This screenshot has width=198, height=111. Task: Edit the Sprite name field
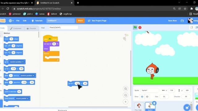pos(150,90)
